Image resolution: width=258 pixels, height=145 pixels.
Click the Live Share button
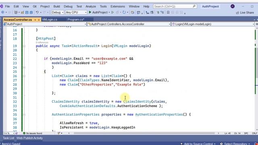tap(245, 12)
